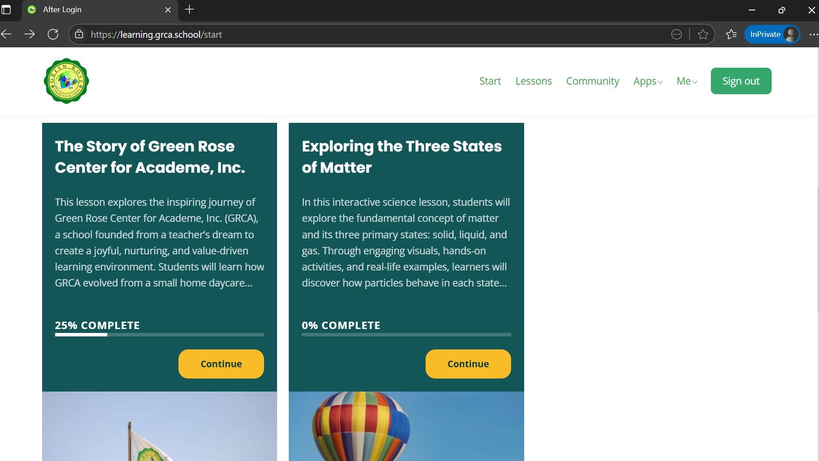
Task: Reload the current page
Action: (53, 34)
